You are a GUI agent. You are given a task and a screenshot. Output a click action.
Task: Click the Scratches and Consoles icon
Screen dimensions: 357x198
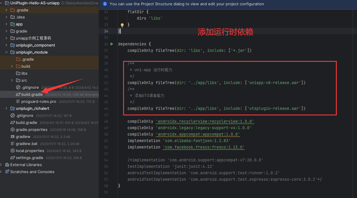[x=7, y=172]
